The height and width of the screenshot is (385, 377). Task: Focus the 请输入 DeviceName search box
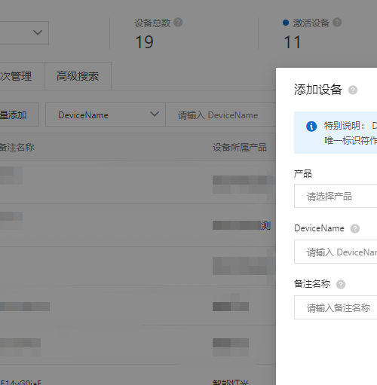[220, 115]
